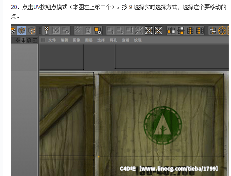
Task: Click the grid icon with orange column and gap
Action: (x=200, y=31)
